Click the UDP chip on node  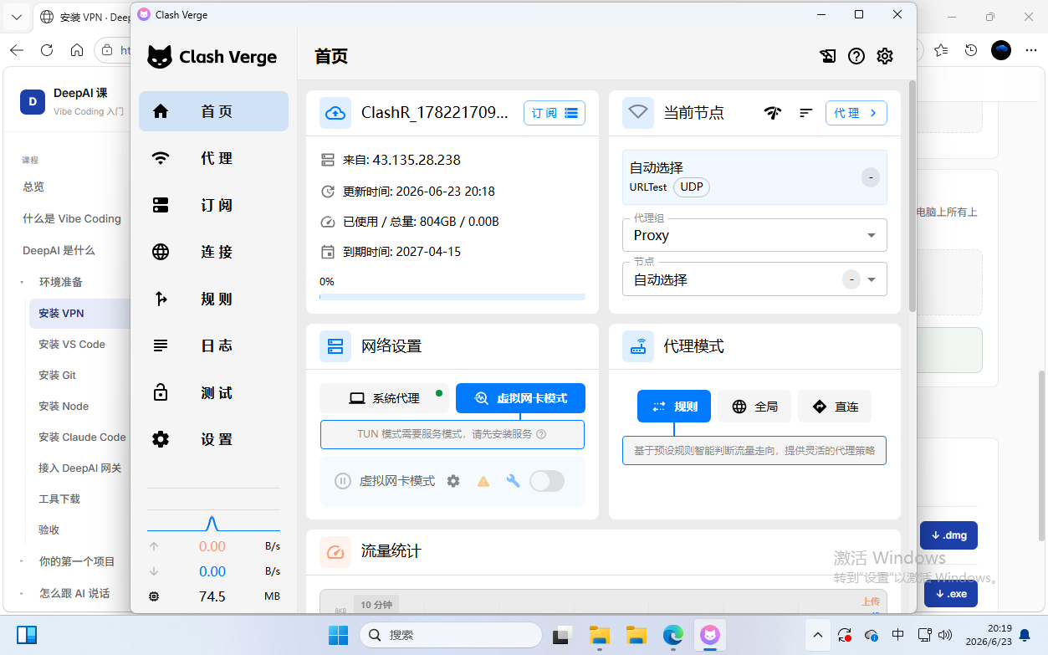[x=692, y=187]
